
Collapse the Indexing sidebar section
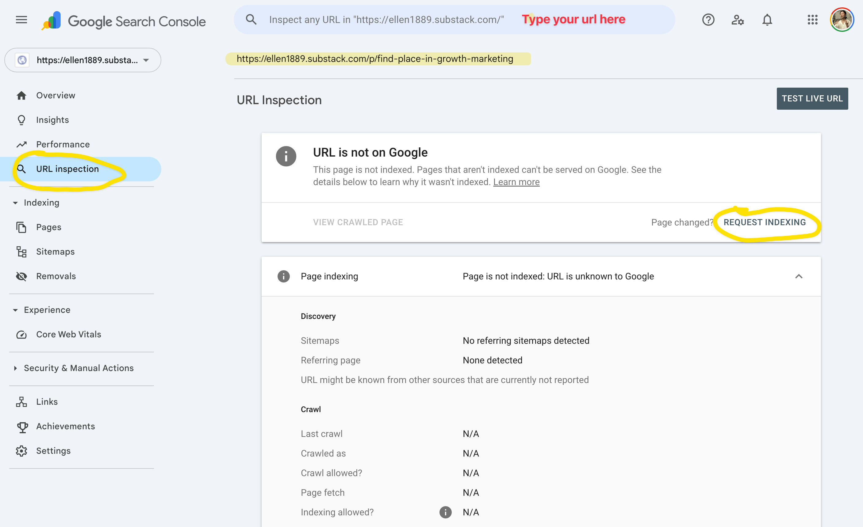click(15, 203)
